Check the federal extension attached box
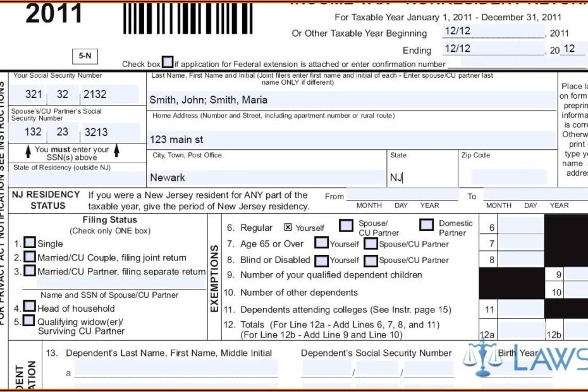Viewport: 588px width, 392px height. [167, 61]
